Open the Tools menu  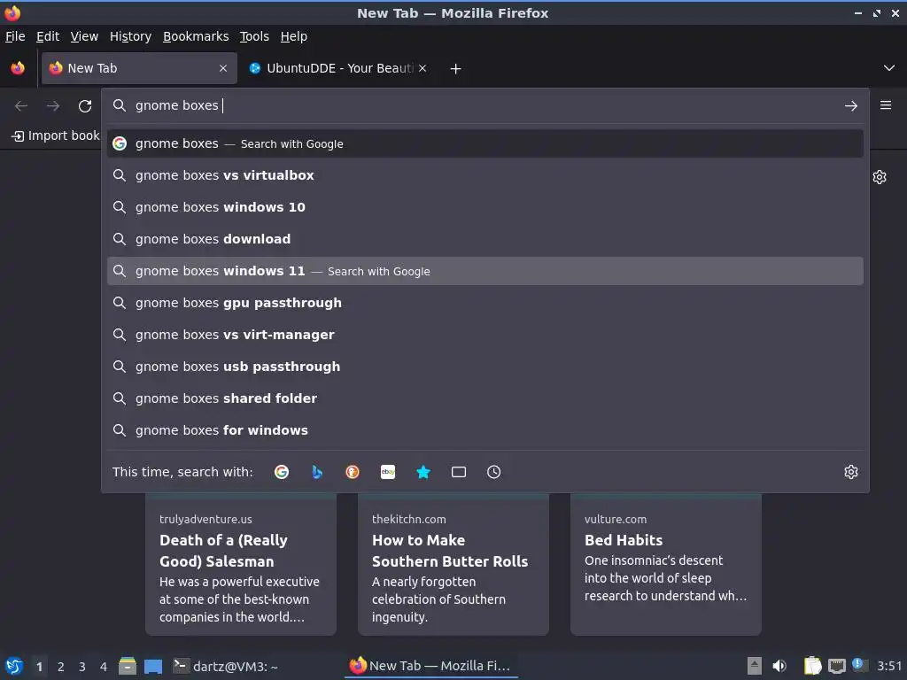(x=254, y=36)
